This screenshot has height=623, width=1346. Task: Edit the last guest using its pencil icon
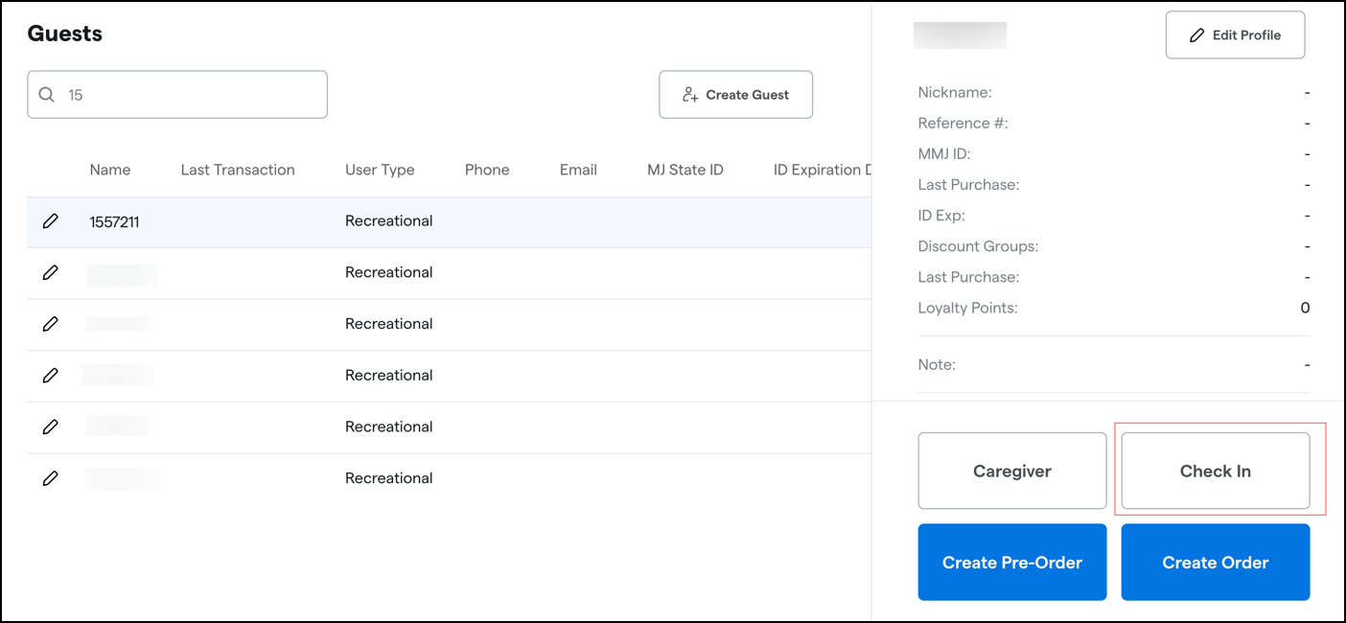(x=51, y=477)
